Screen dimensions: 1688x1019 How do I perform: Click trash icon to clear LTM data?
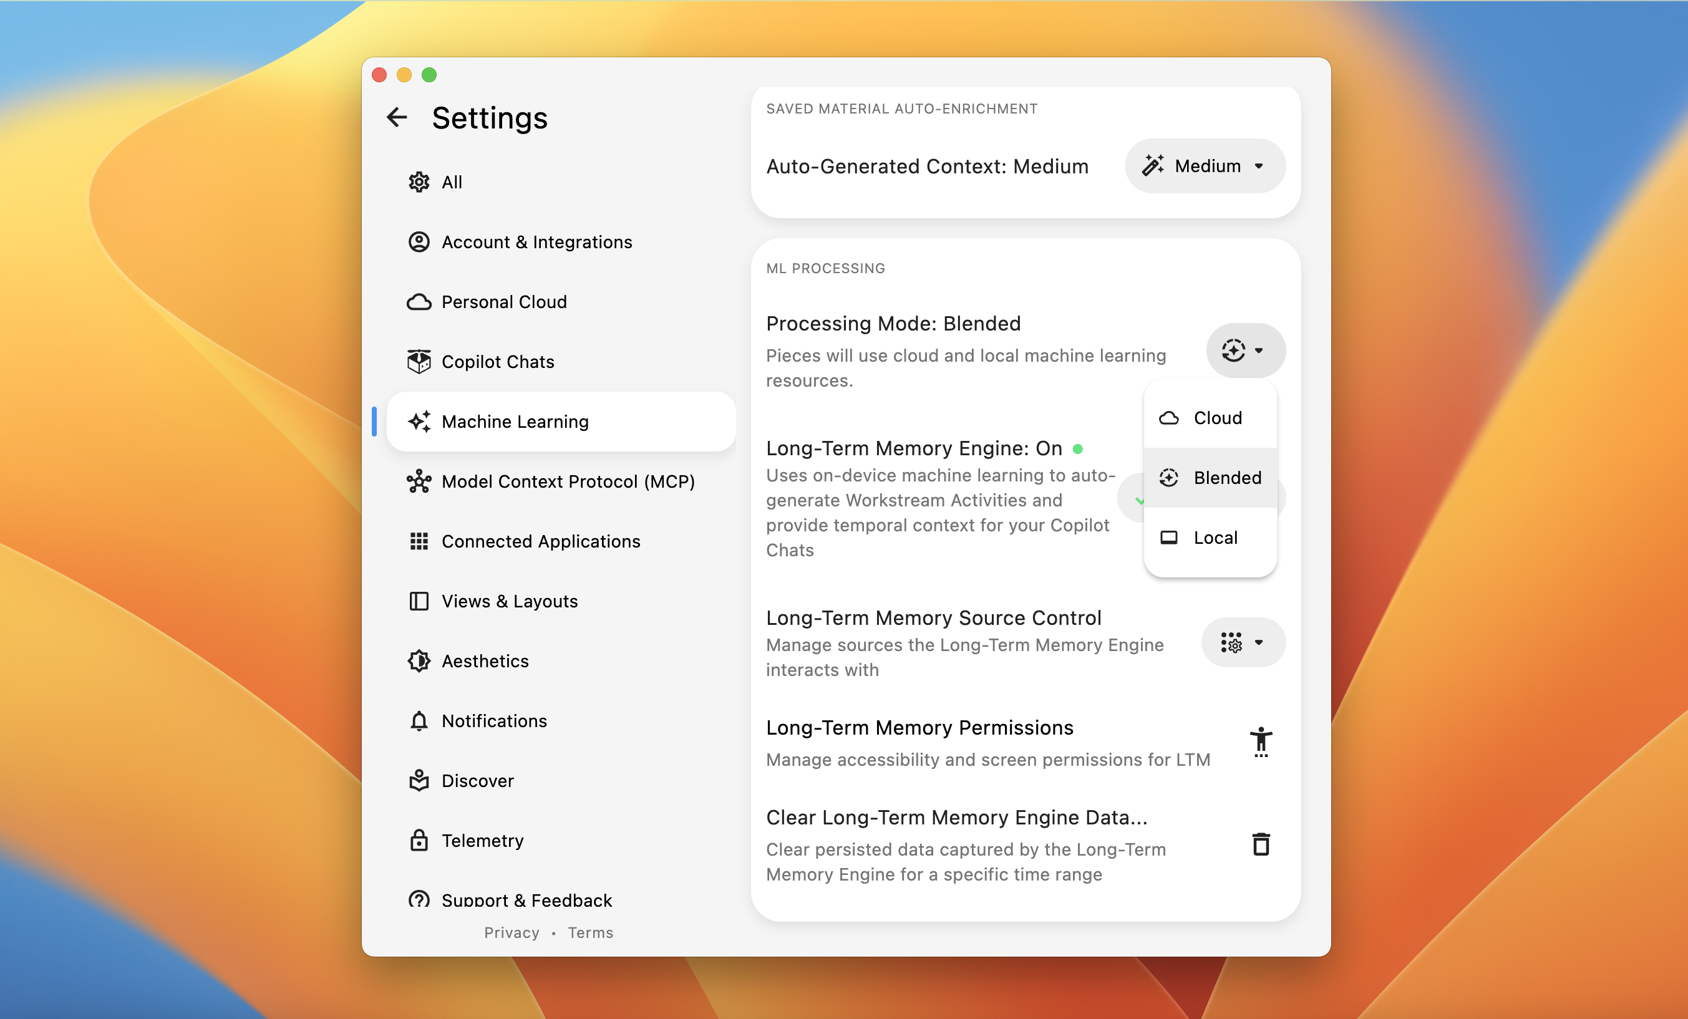coord(1261,844)
